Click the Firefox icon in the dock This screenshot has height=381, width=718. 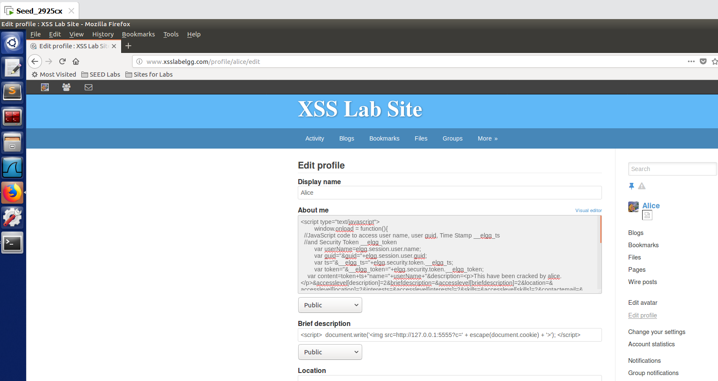tap(12, 193)
